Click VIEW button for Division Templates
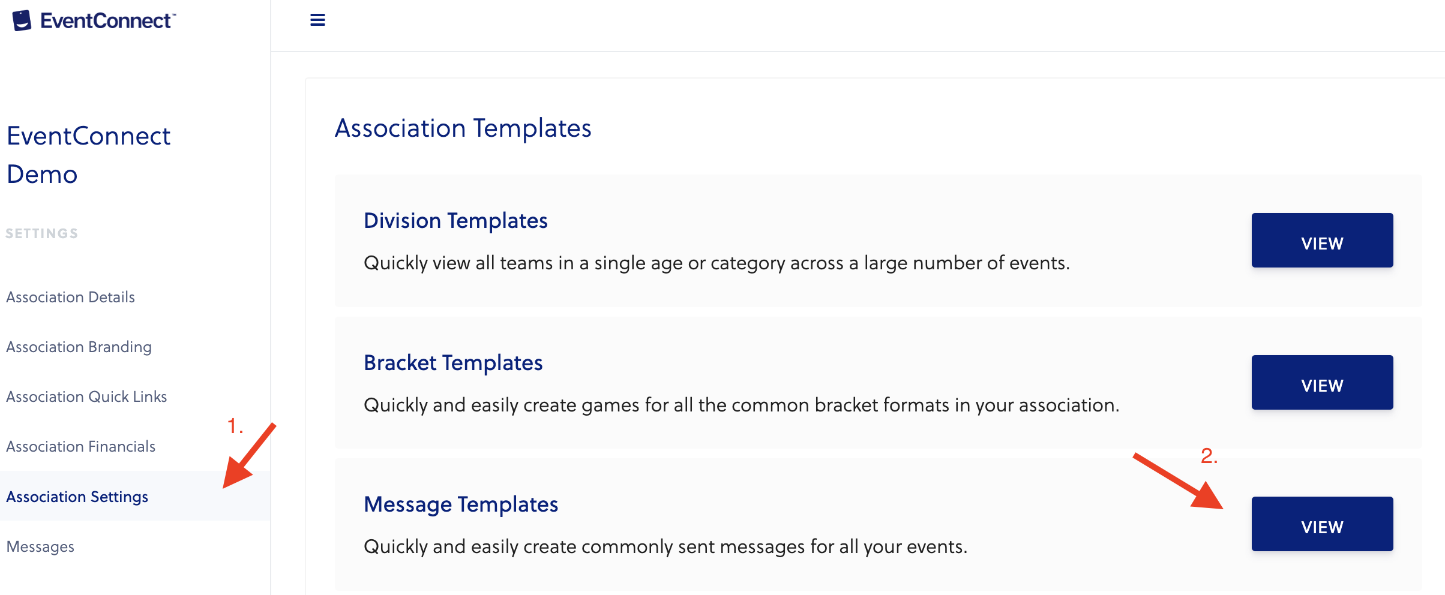The image size is (1445, 595). [1321, 241]
